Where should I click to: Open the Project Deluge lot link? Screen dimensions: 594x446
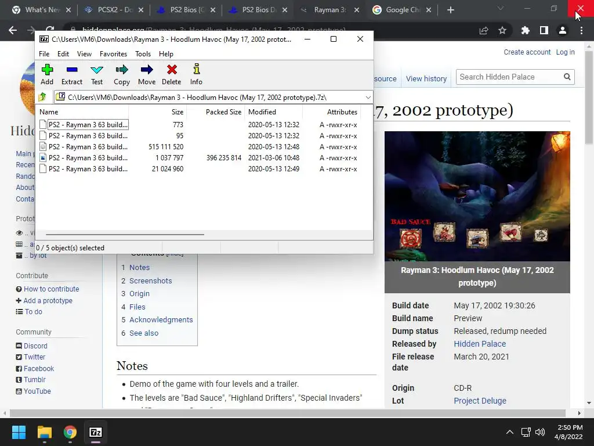[x=480, y=401]
